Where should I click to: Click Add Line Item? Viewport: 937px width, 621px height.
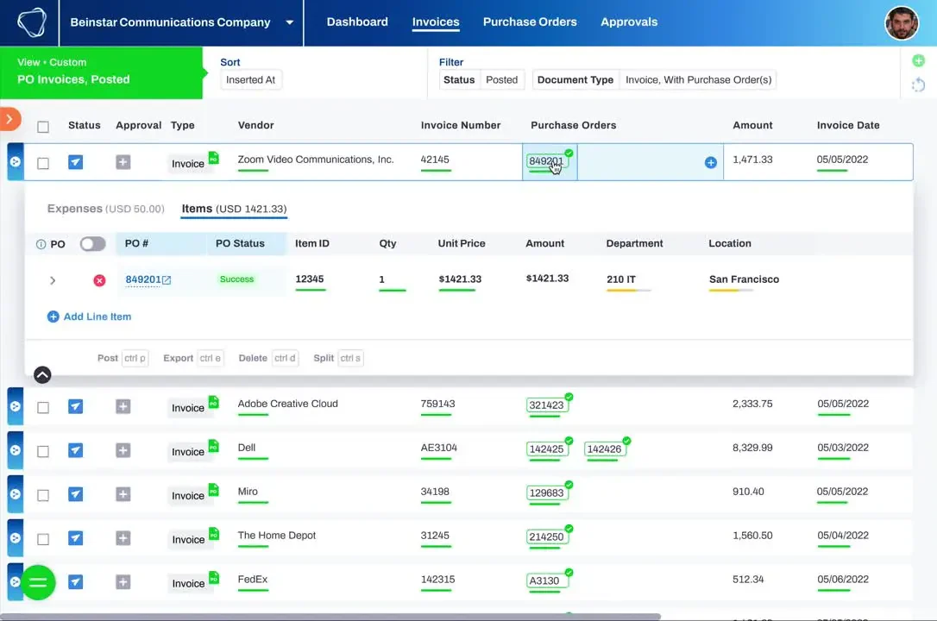click(x=89, y=317)
